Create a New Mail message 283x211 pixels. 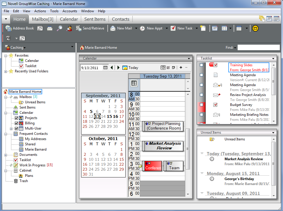tap(121, 28)
